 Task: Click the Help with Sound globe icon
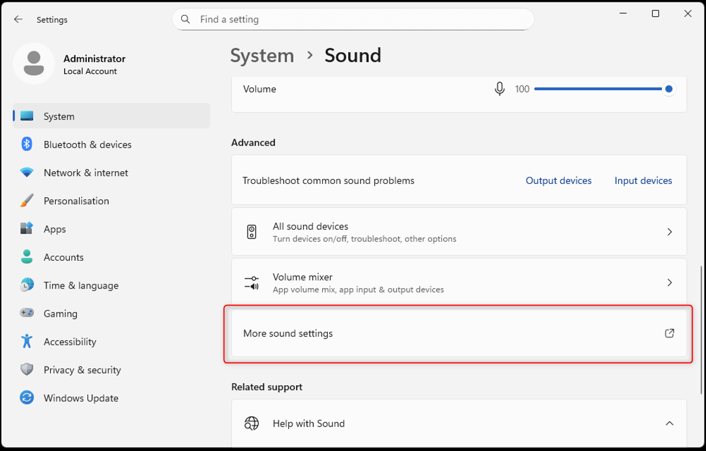pyautogui.click(x=252, y=424)
